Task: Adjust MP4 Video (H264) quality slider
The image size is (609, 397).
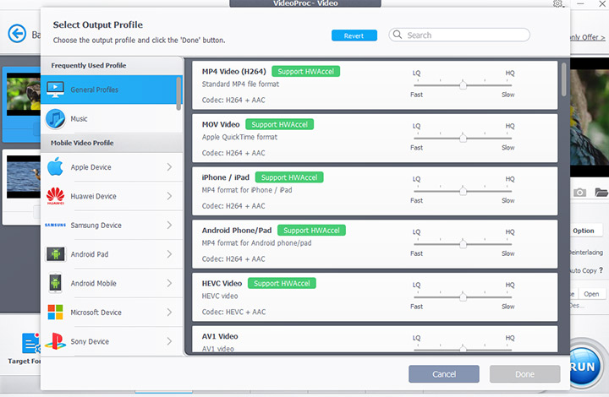Action: (x=463, y=85)
